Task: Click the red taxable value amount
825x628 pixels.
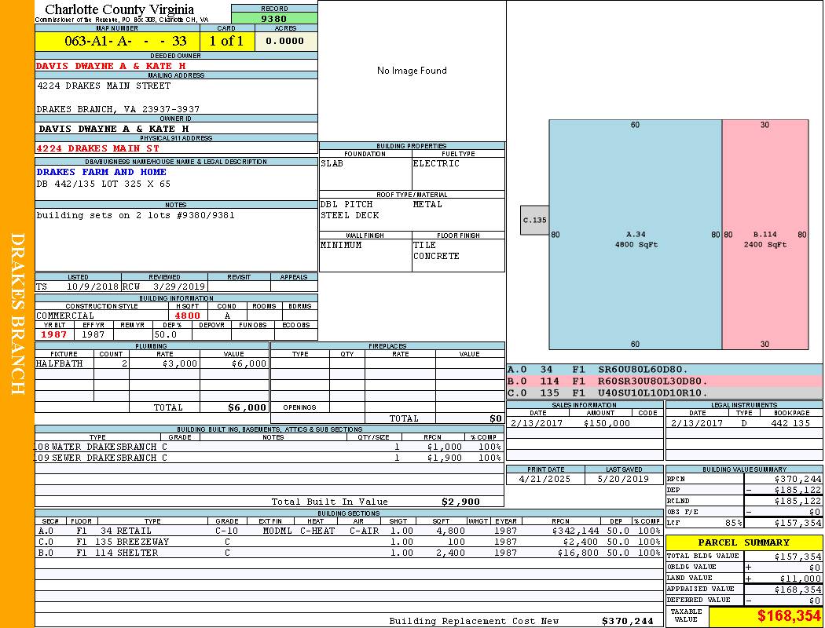Action: [789, 616]
